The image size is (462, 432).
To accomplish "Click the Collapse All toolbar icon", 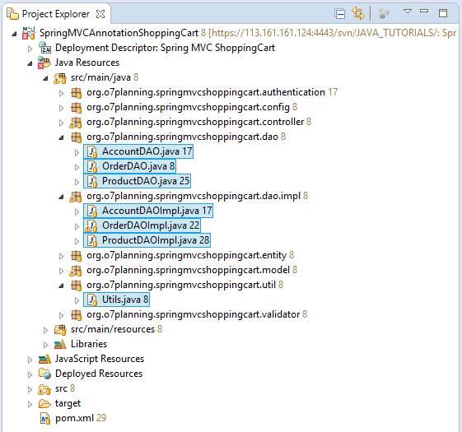I will coord(340,14).
